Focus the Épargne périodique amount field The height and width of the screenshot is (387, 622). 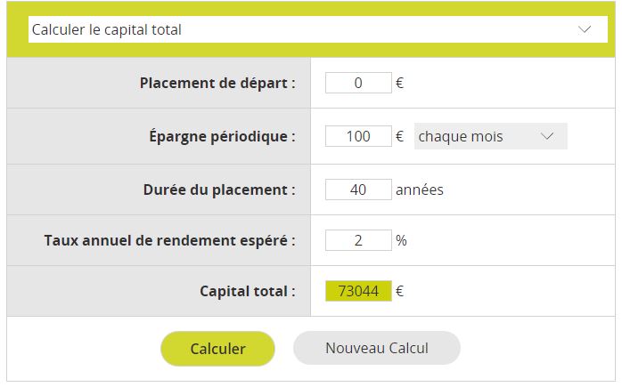358,137
